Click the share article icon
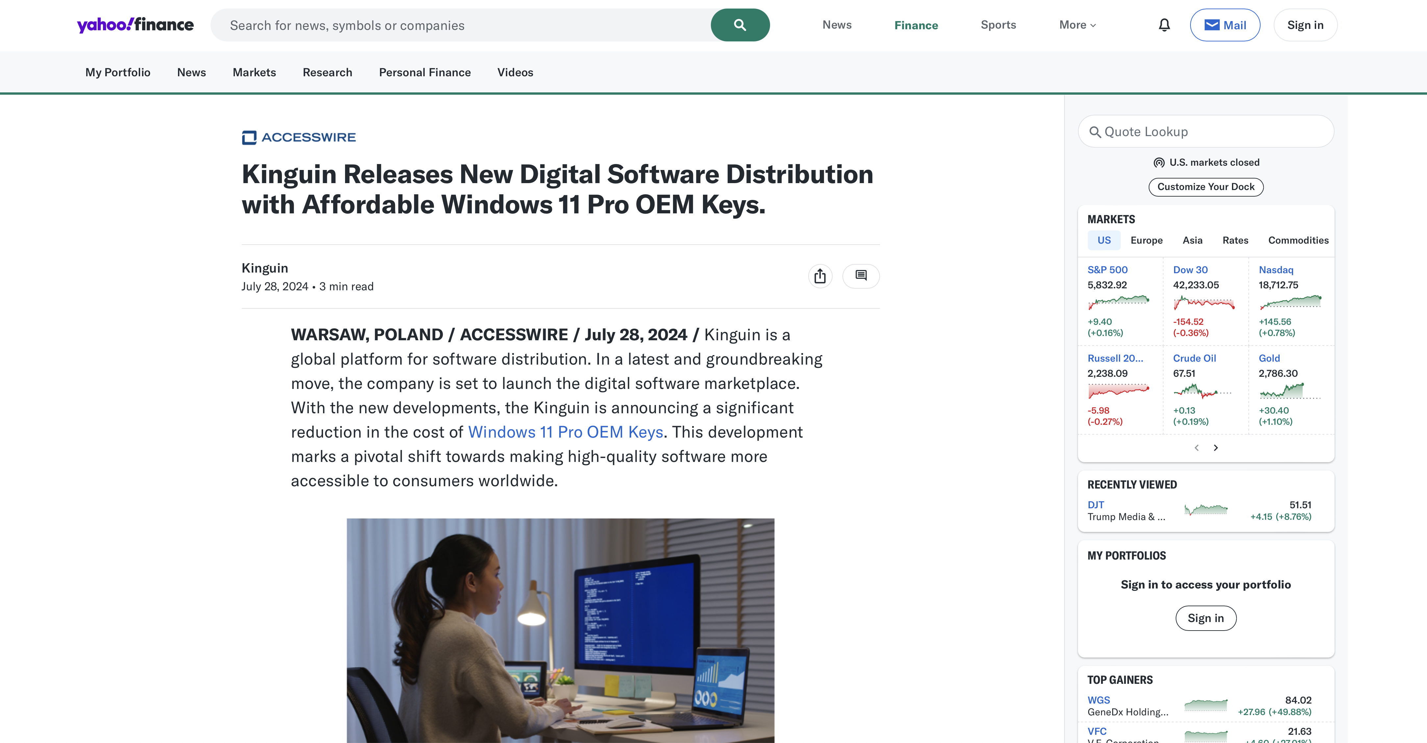Viewport: 1427px width, 743px height. coord(820,276)
